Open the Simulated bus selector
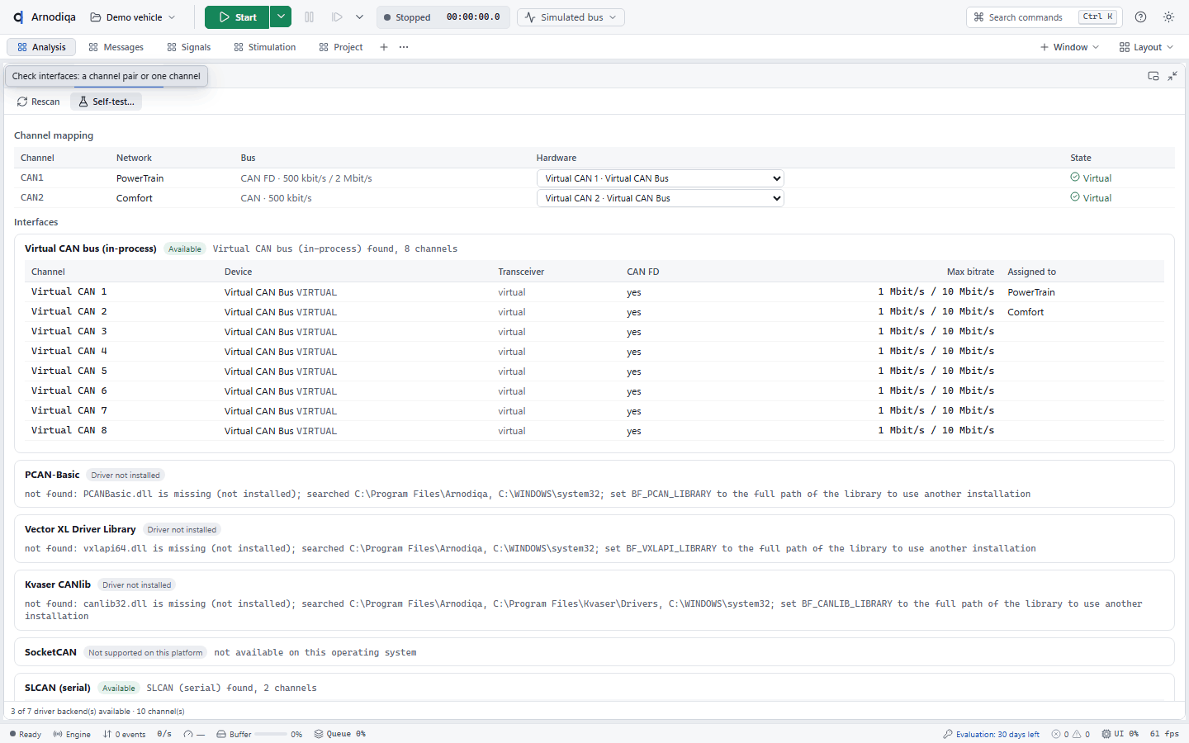The width and height of the screenshot is (1189, 743). [571, 17]
